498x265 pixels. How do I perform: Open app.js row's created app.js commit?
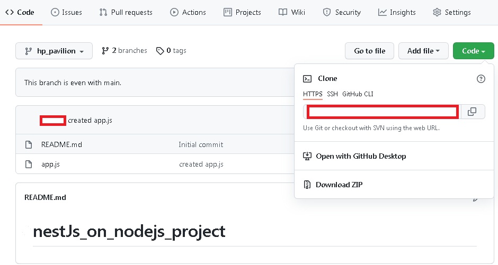pyautogui.click(x=201, y=165)
